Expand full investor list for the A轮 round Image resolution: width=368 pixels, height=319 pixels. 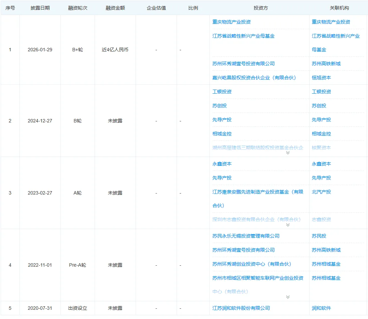[288, 225]
